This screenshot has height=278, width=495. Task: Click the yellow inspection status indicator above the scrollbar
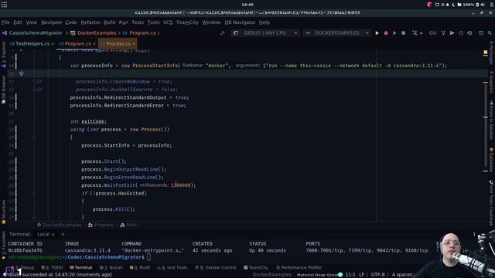(x=486, y=53)
